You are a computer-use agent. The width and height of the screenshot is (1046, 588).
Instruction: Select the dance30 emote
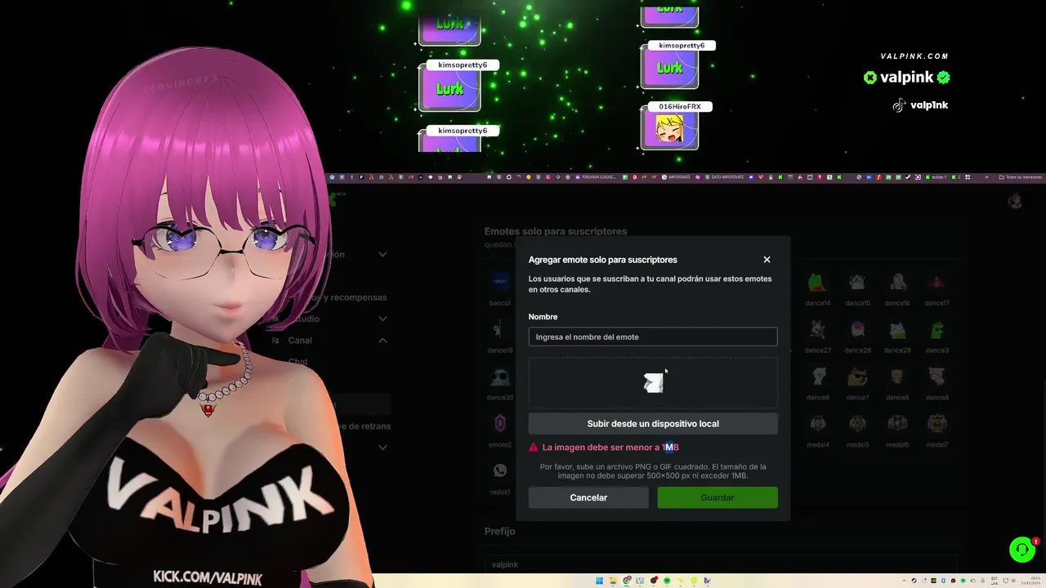tap(500, 377)
